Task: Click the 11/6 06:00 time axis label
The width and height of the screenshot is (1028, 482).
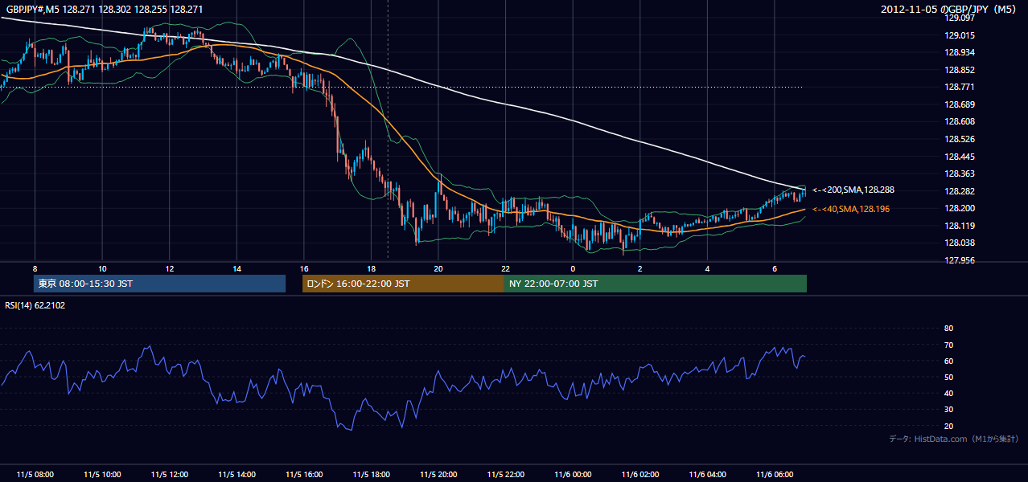Action: pyautogui.click(x=775, y=475)
